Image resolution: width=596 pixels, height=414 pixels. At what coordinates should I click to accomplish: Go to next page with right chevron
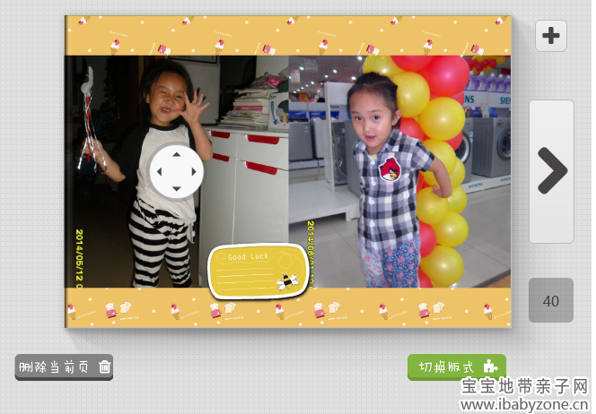coord(551,170)
